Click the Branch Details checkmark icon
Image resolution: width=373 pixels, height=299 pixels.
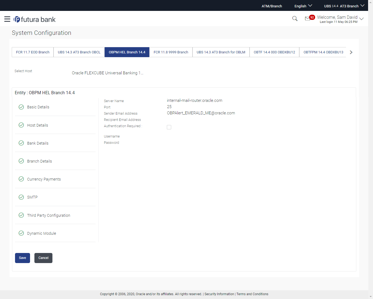point(21,161)
